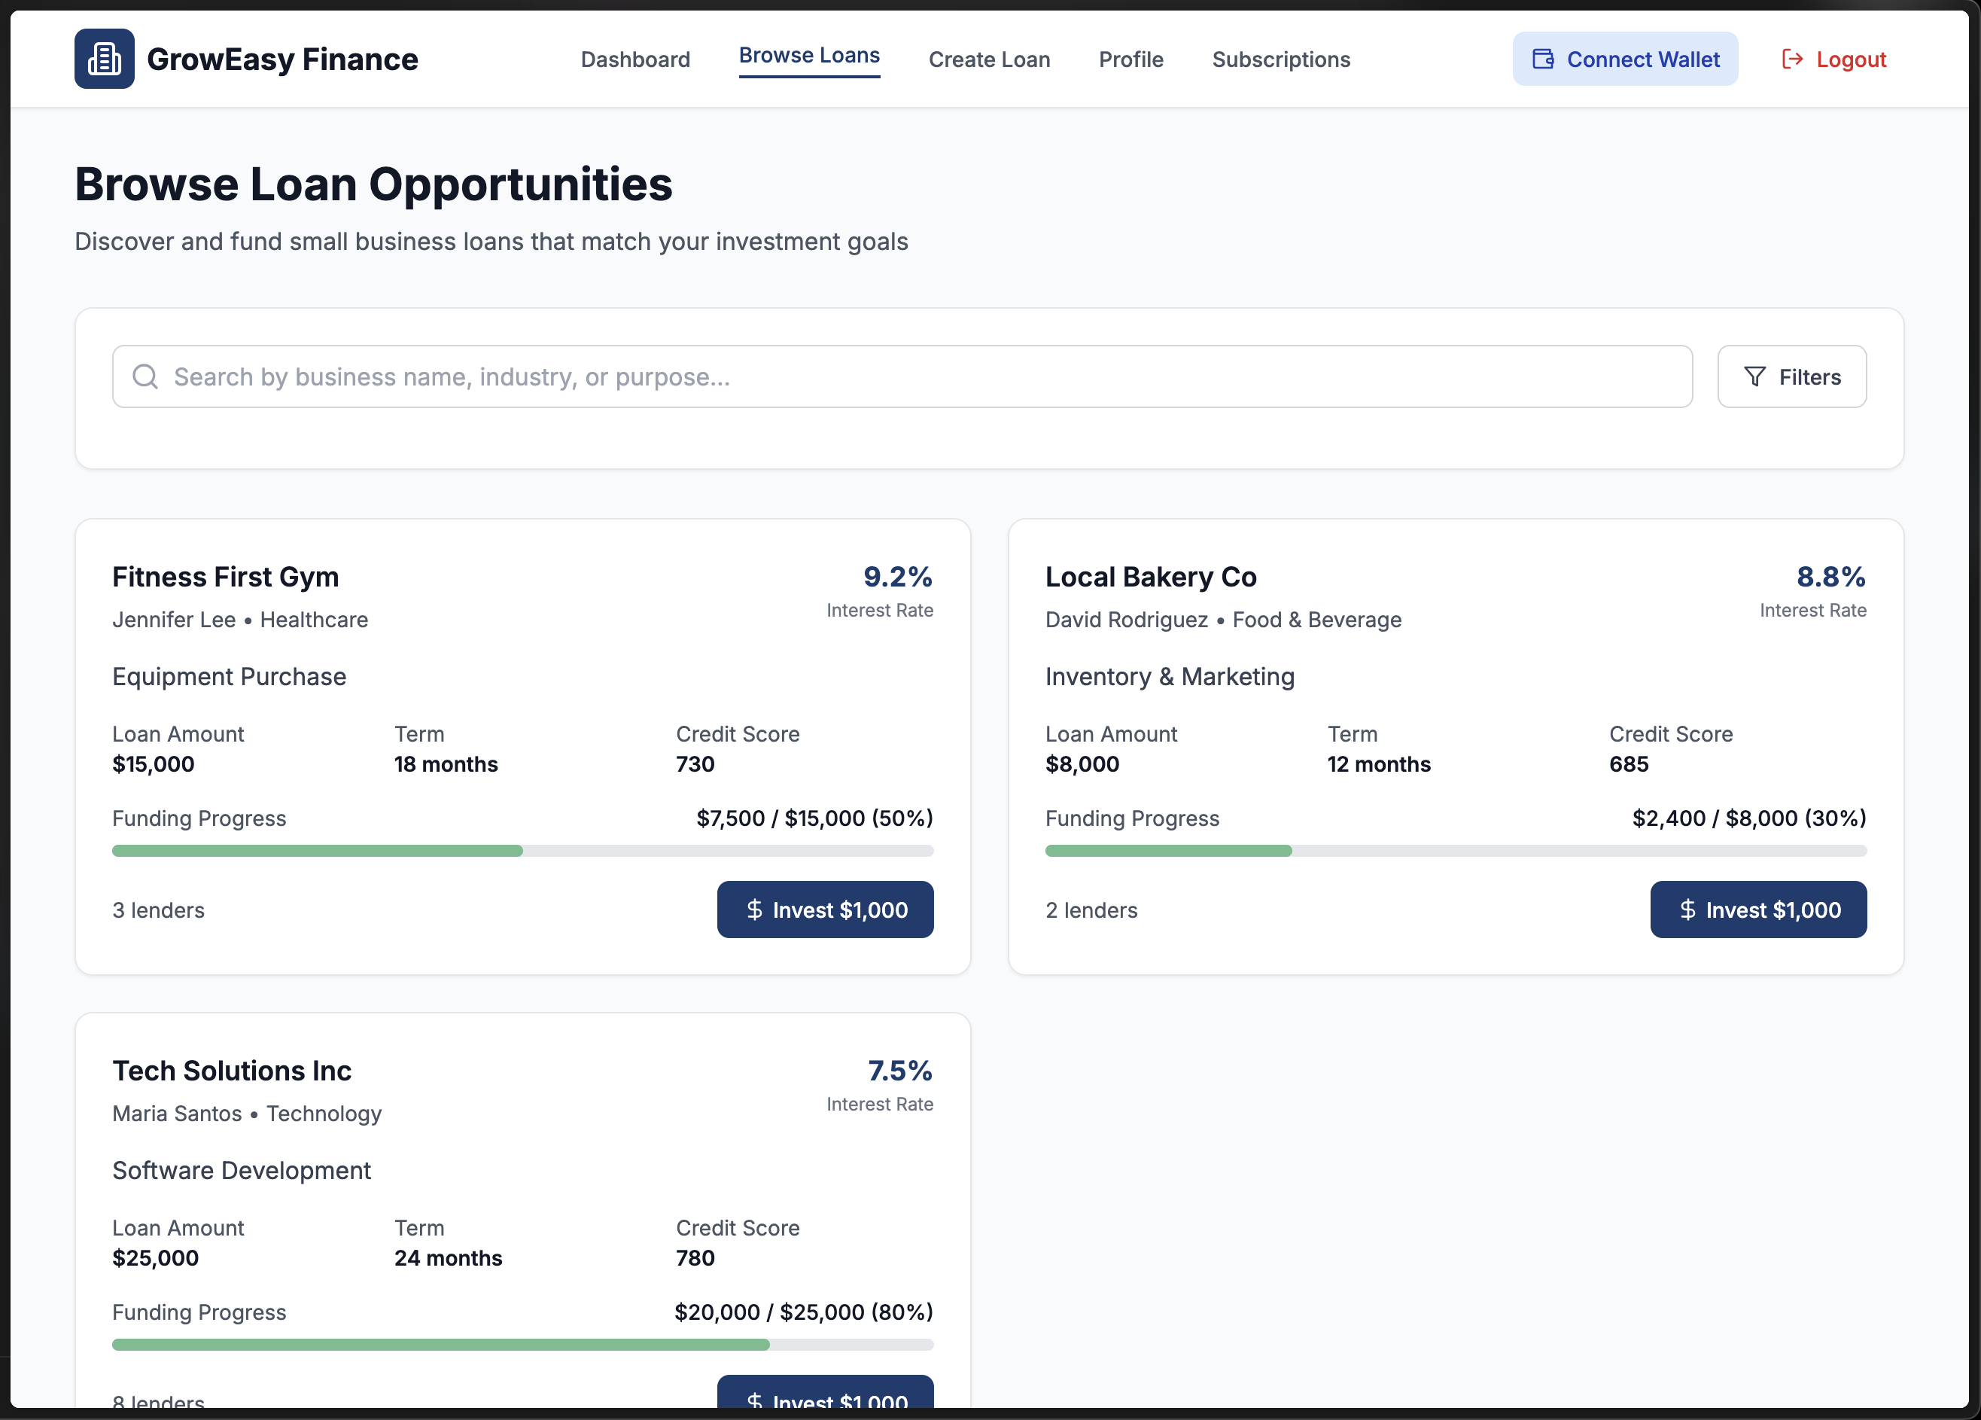Open the Profile nav item

point(1130,59)
